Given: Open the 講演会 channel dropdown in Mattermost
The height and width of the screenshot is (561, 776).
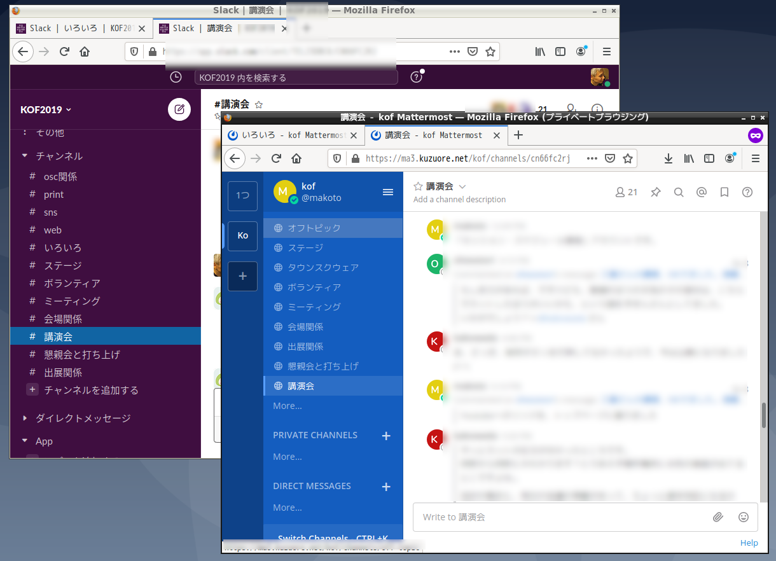Looking at the screenshot, I should tap(462, 186).
